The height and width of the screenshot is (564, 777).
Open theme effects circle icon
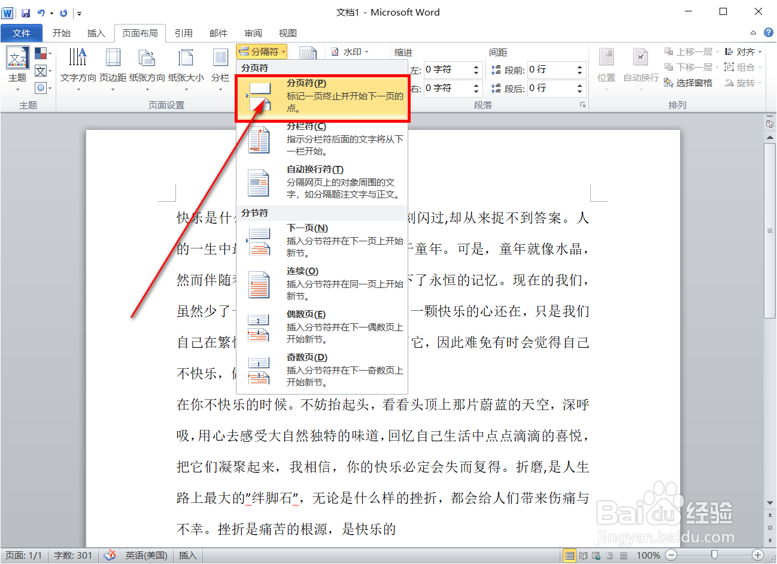tap(43, 87)
